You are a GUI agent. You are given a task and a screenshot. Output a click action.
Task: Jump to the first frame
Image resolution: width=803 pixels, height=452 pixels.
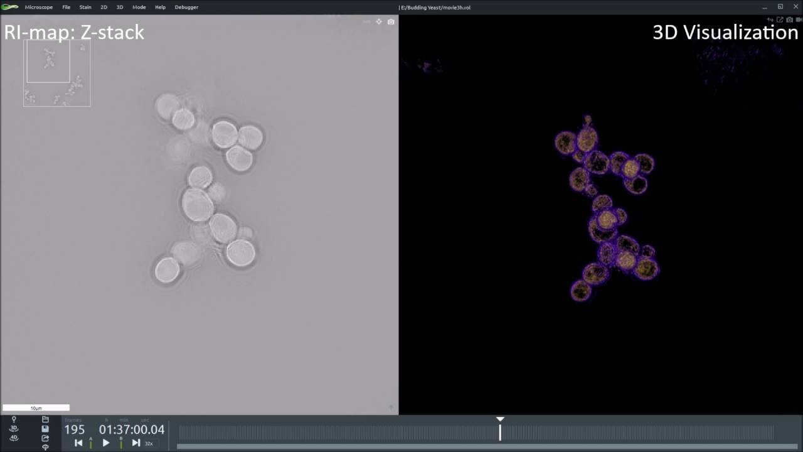tap(78, 443)
